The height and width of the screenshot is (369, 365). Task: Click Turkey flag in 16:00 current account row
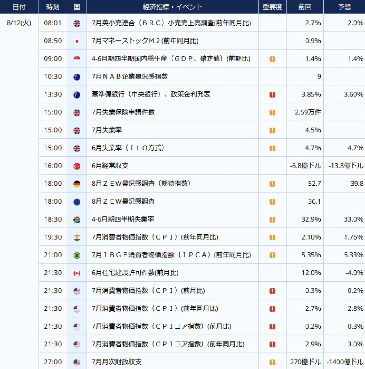(x=77, y=166)
